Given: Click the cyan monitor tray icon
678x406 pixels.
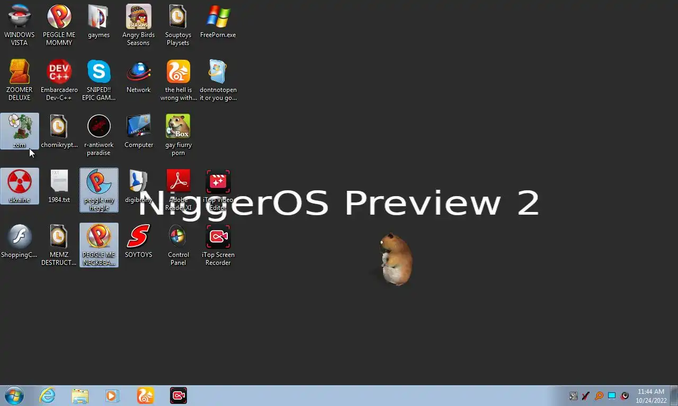Looking at the screenshot, I should (x=612, y=396).
